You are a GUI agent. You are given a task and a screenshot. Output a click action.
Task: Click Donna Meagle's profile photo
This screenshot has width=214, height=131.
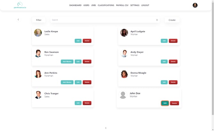(124, 74)
